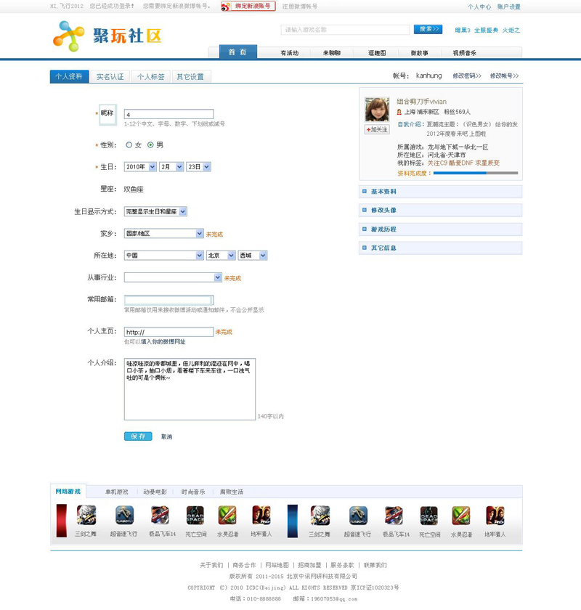Image resolution: width=581 pixels, height=610 pixels.
Task: Click the 加关注 follow button
Action: [377, 129]
